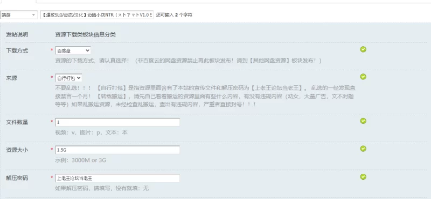
Task: Click the green checkmark beside 来源
Action: pos(363,77)
